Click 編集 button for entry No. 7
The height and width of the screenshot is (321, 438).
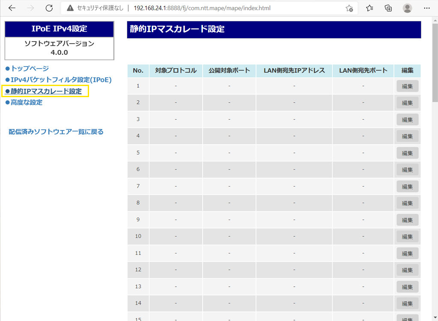tap(407, 187)
